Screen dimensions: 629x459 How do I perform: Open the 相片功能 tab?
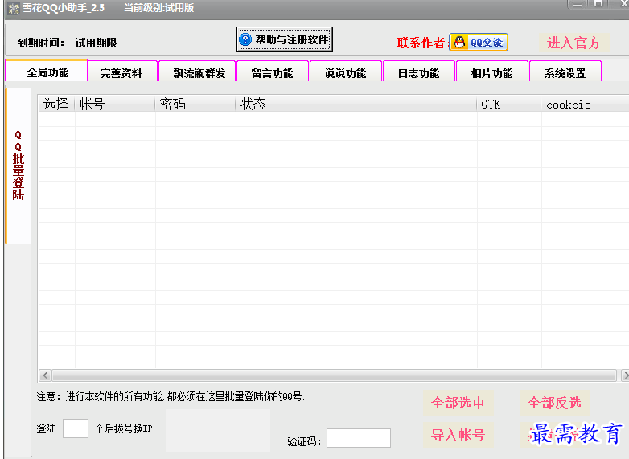(491, 72)
